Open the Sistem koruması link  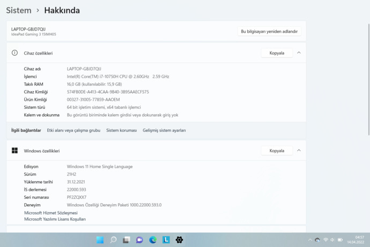[x=122, y=130]
